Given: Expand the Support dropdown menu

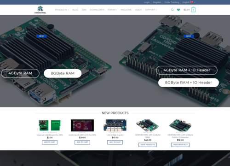Looking at the screenshot, I should coord(151,10).
